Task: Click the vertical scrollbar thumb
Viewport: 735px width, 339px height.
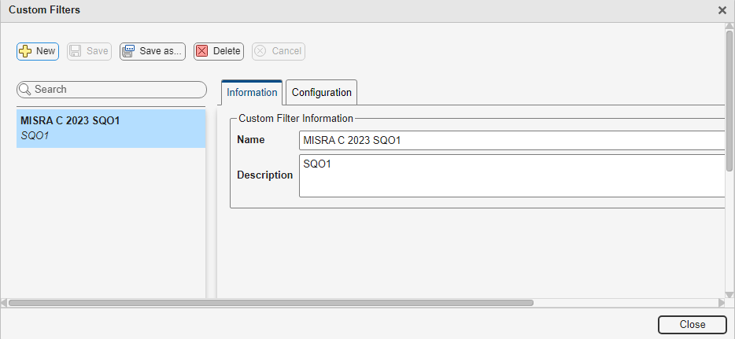Action: [729, 101]
